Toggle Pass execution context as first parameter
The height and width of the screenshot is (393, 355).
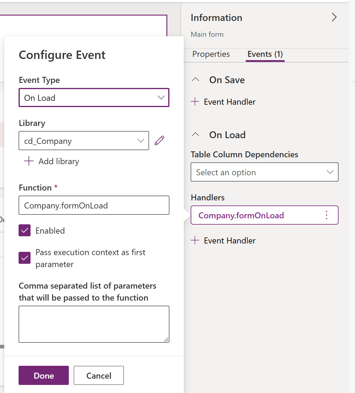point(25,258)
